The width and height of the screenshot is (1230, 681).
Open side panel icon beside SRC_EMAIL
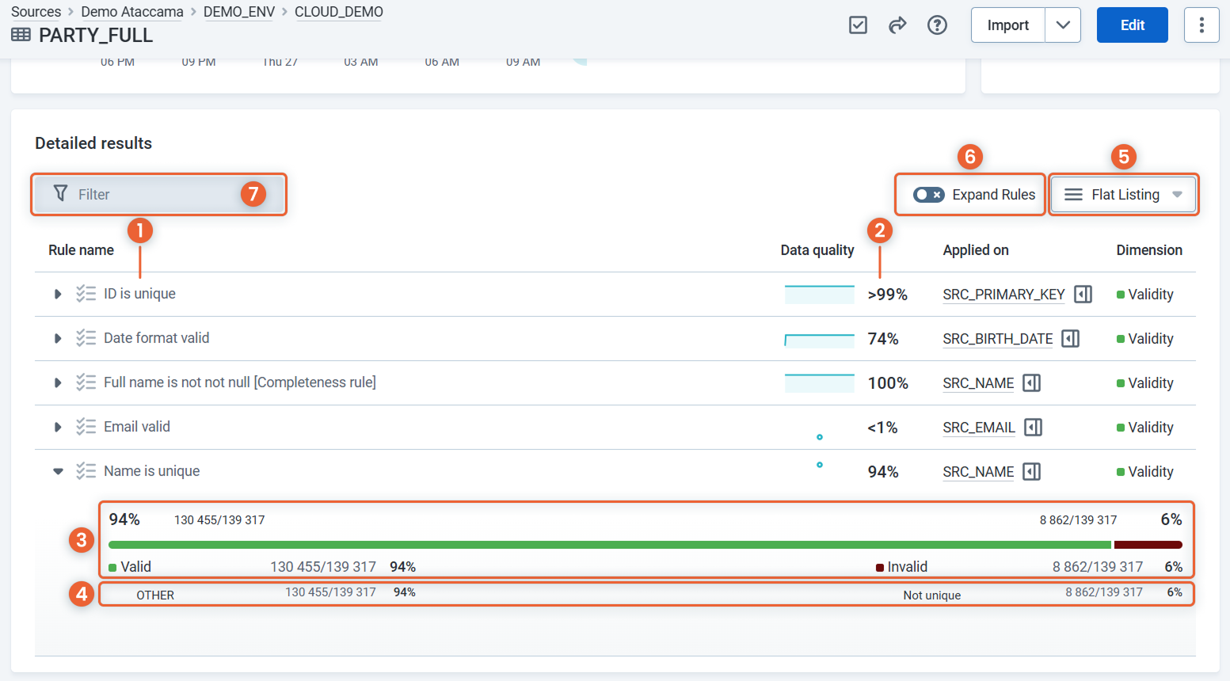click(1033, 428)
